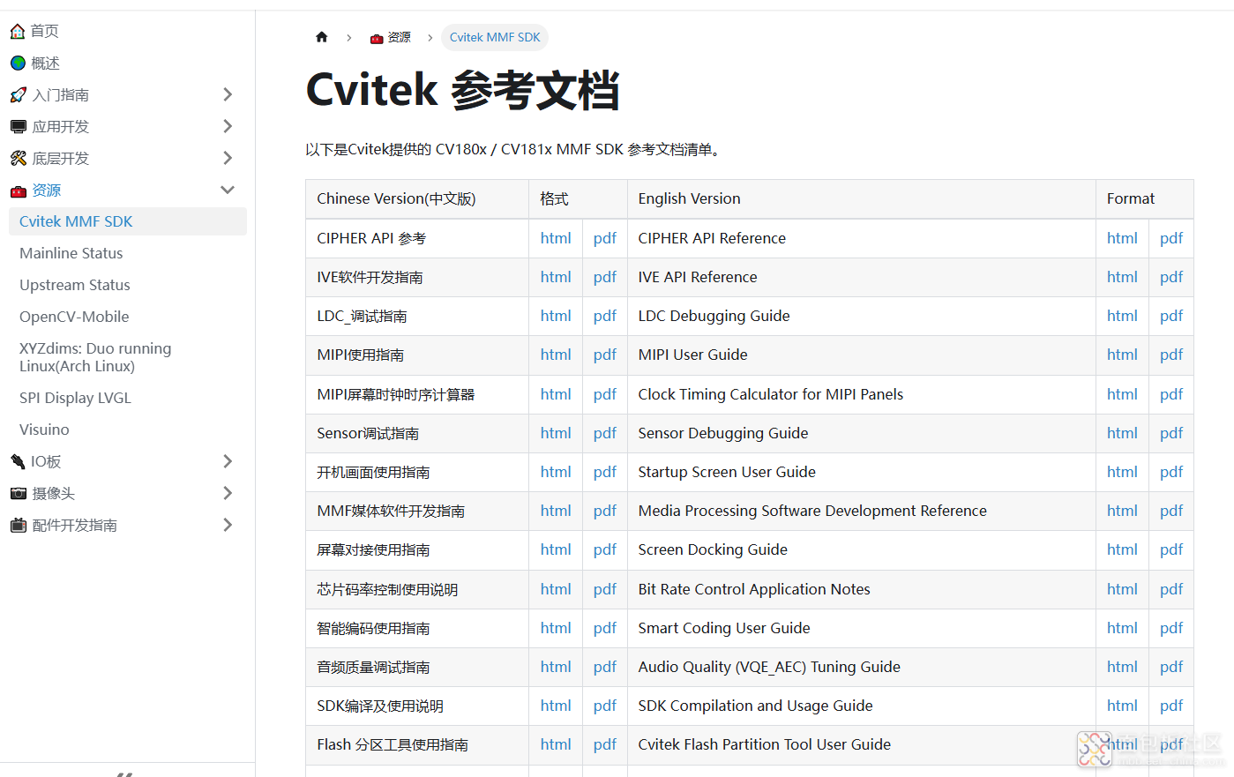The height and width of the screenshot is (777, 1234).
Task: Click the monitor icon beside 应用开发
Action: pos(18,126)
